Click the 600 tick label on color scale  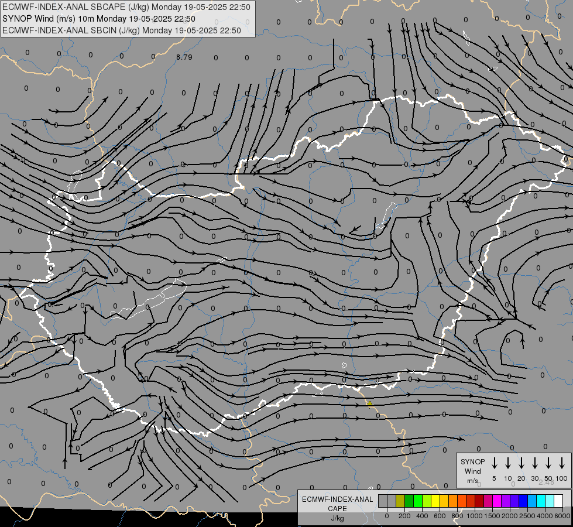[440, 516]
